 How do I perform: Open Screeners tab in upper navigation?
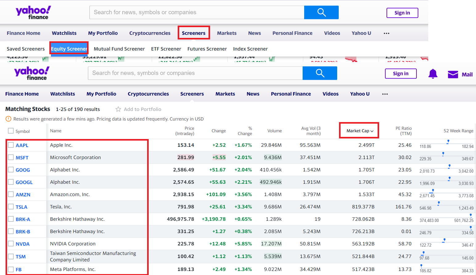point(194,33)
